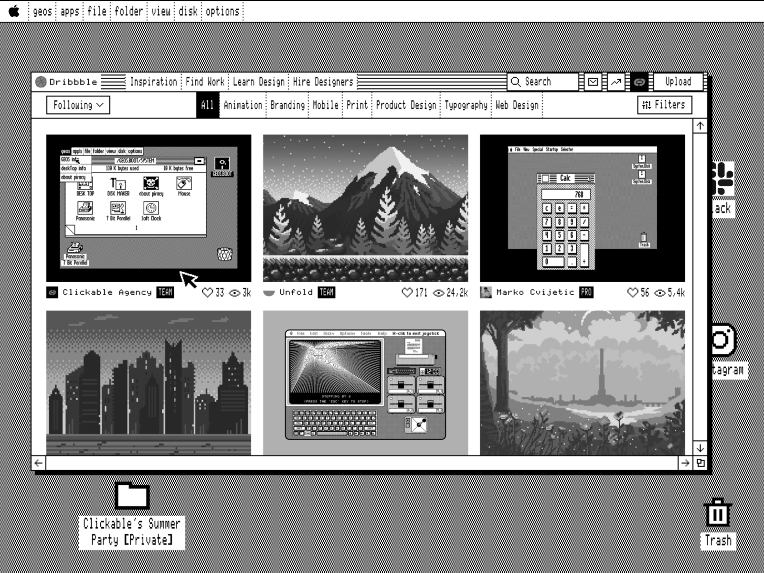Image resolution: width=764 pixels, height=573 pixels.
Task: Expand the Following dropdown
Action: click(x=78, y=105)
